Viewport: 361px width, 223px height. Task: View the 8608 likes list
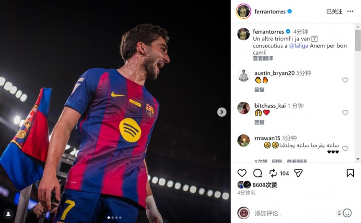coord(265,185)
